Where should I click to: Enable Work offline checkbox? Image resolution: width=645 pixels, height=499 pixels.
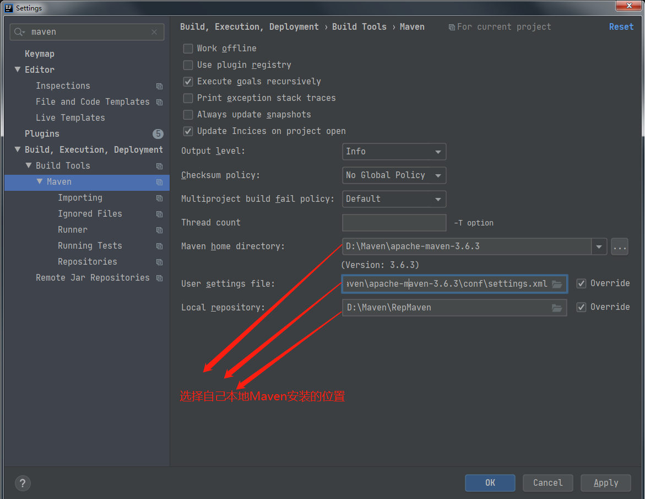[x=188, y=49]
